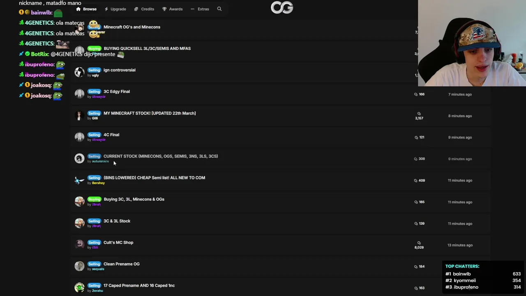526x296 pixels.
Task: Visit profile of author Gilli
Action: point(95,118)
